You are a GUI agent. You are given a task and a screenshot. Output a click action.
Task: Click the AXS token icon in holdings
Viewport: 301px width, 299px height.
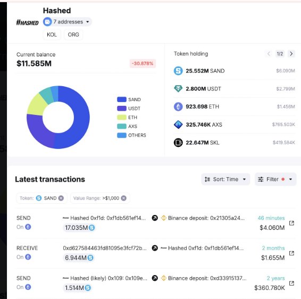(x=178, y=124)
